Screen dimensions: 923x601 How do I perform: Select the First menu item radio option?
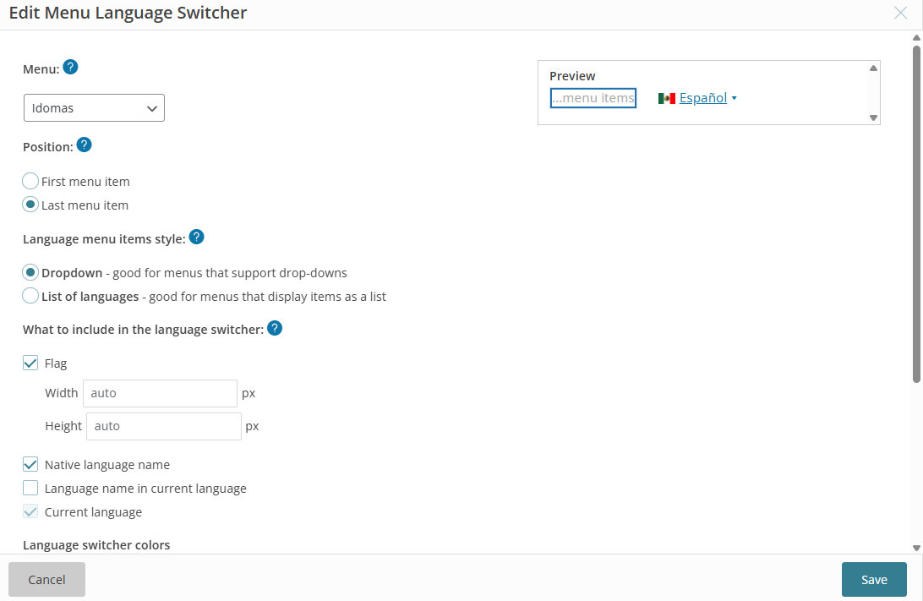[30, 181]
